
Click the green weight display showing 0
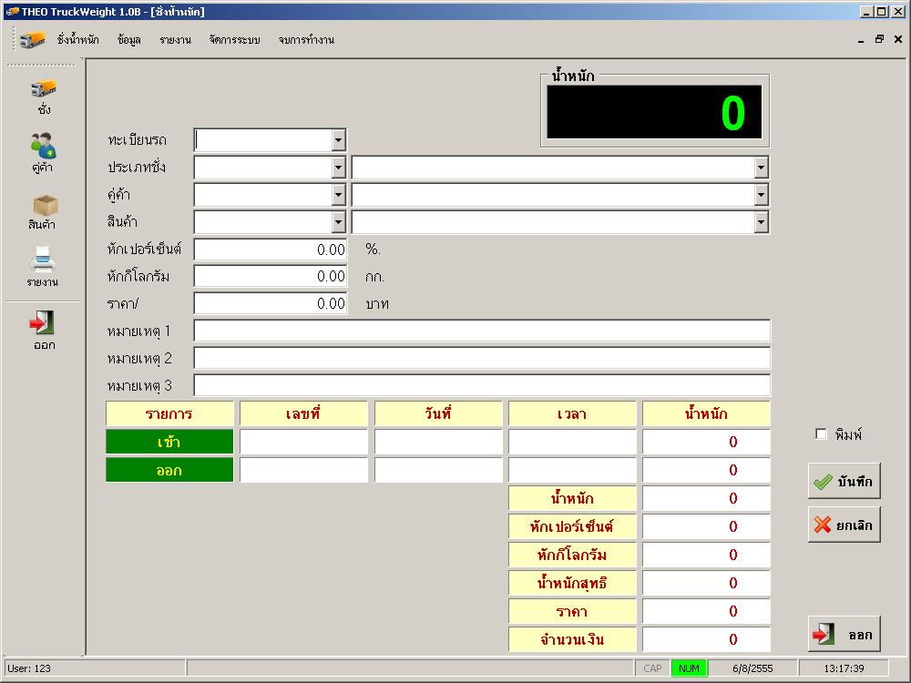[654, 112]
